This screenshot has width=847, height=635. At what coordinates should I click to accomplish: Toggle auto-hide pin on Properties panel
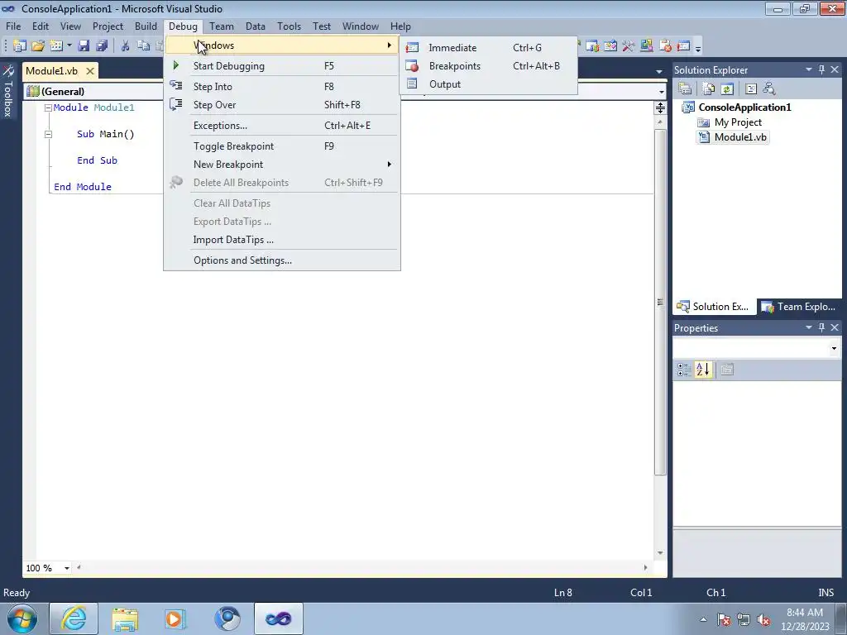click(x=821, y=327)
